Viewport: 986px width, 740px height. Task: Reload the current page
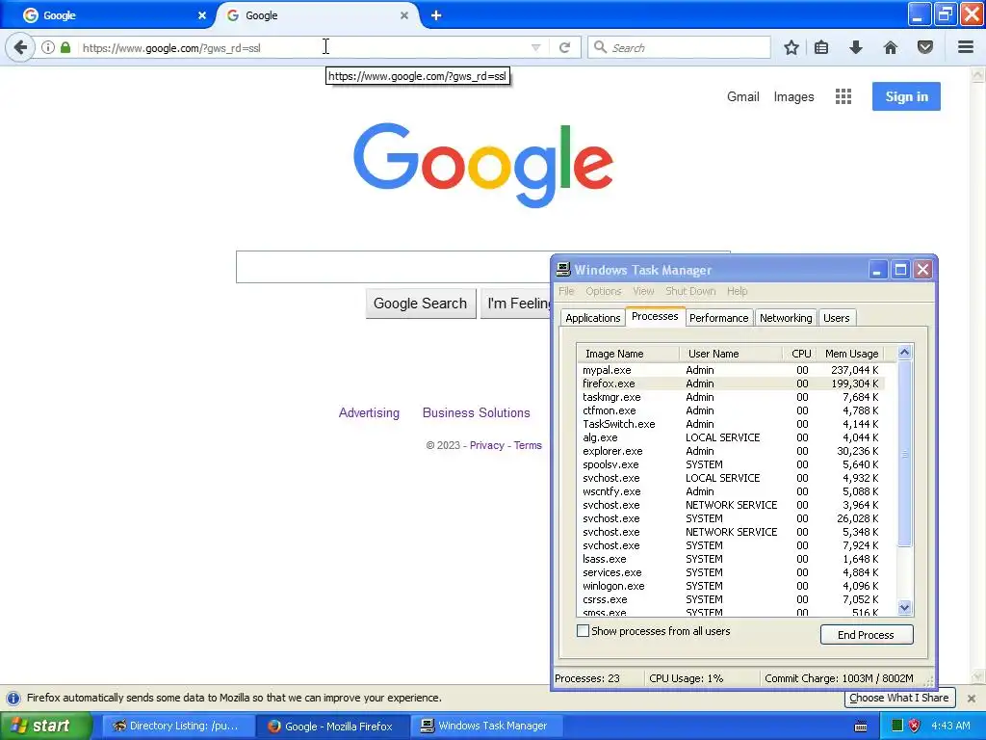coord(564,47)
